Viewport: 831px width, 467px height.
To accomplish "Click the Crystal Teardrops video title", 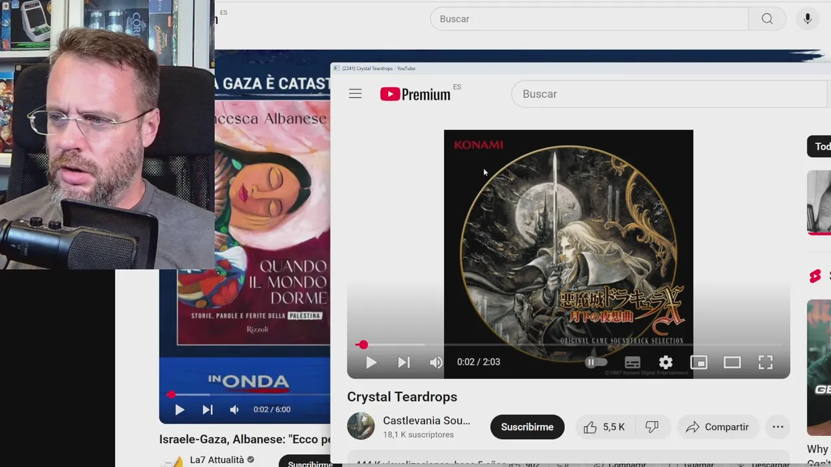I will [402, 397].
